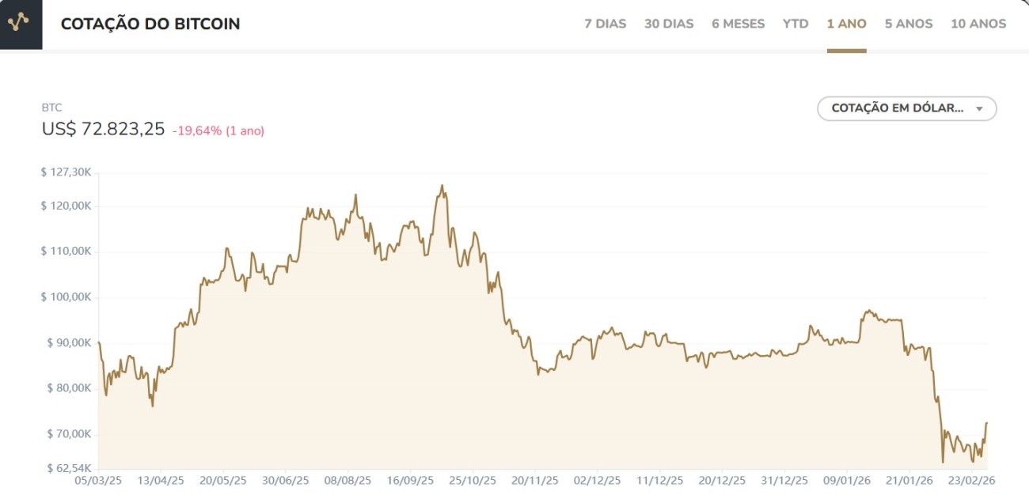
Task: Click the BTC ticker label
Action: [x=51, y=107]
